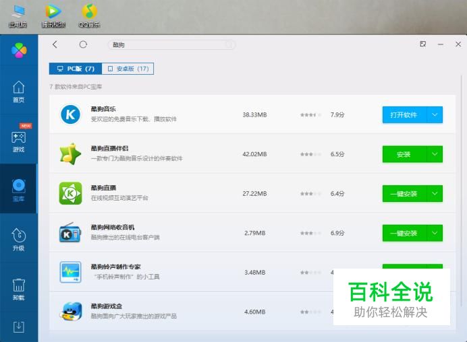The width and height of the screenshot is (467, 342).
Task: Open the 此电脑 desktop icon
Action: pyautogui.click(x=18, y=15)
